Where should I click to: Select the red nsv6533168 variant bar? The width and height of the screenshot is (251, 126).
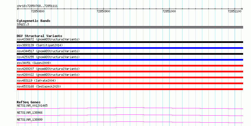click(x=130, y=89)
